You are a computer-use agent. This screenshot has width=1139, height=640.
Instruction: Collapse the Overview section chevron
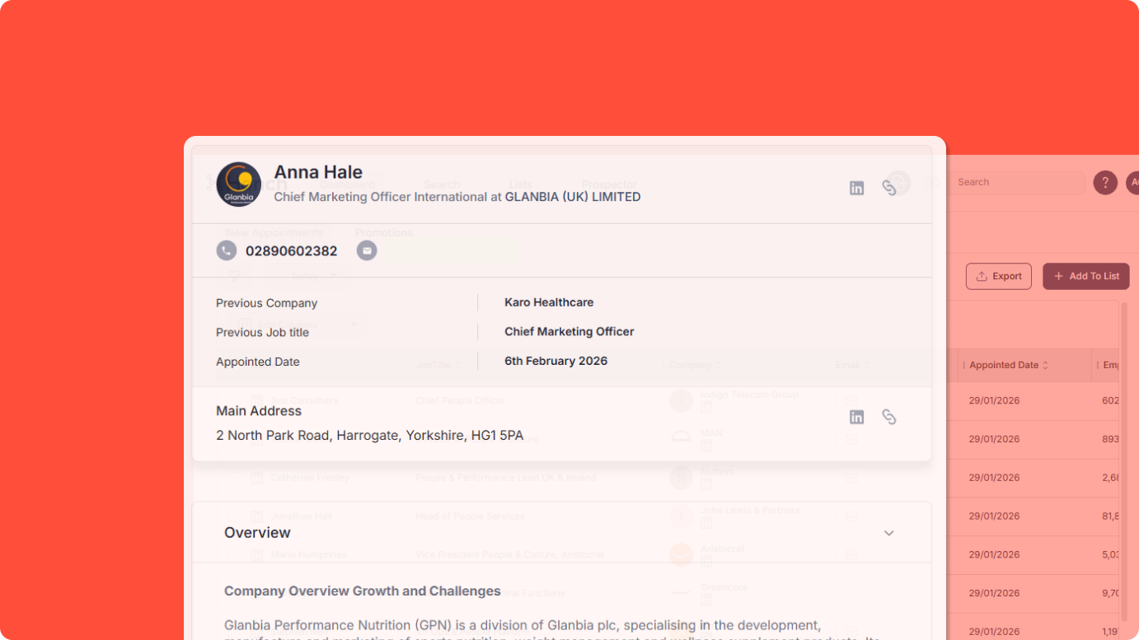[x=889, y=533]
